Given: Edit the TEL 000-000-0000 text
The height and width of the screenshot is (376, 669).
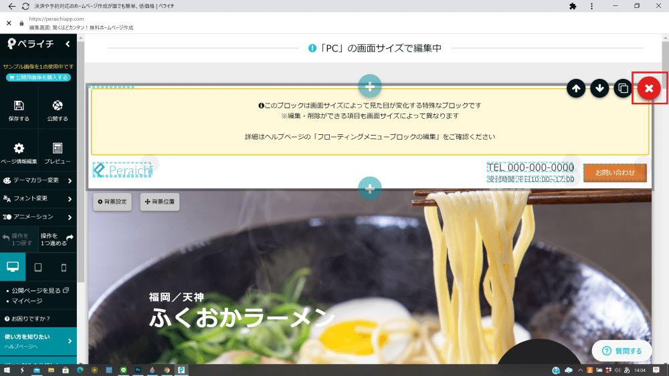Looking at the screenshot, I should 531,168.
